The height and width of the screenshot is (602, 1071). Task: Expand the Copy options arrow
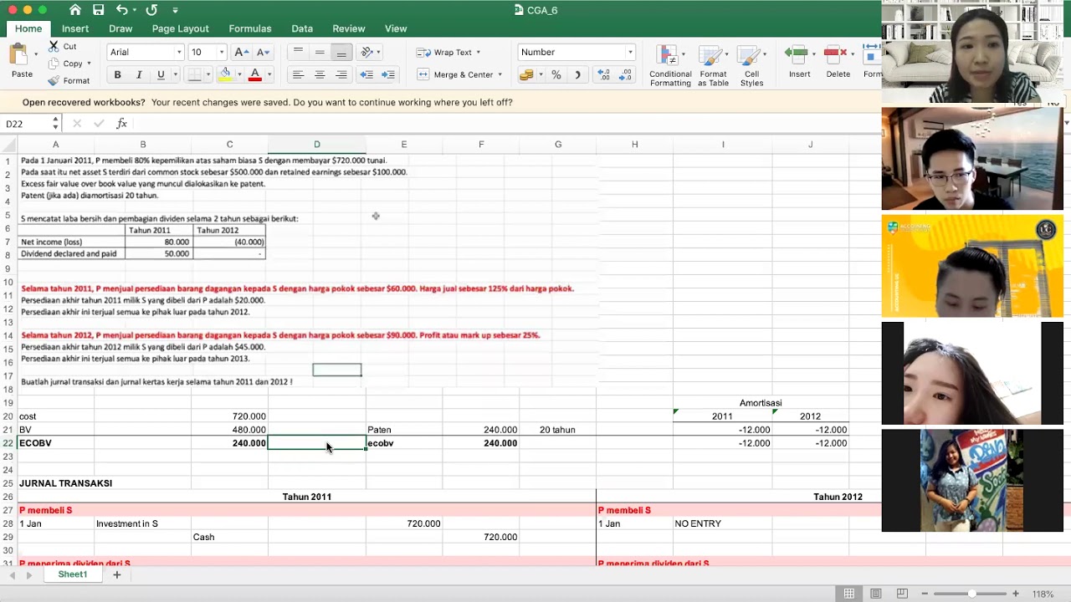89,64
